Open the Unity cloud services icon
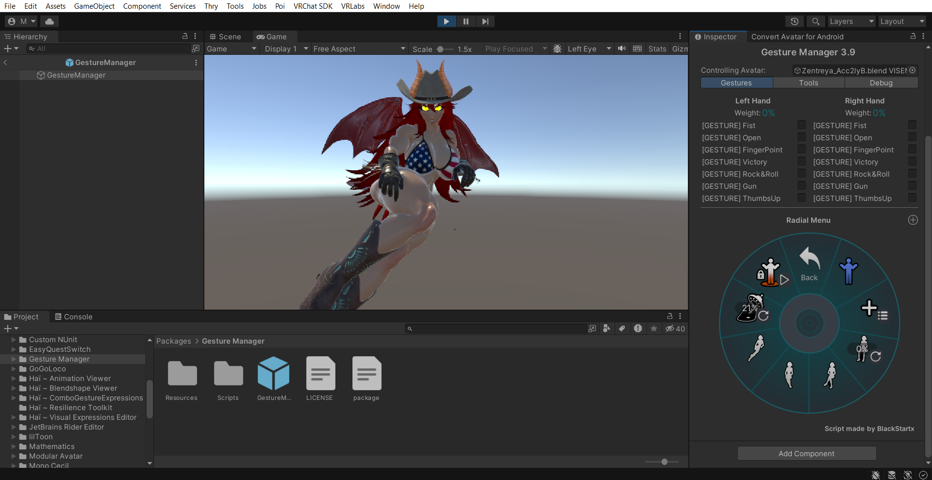The image size is (932, 480). [50, 21]
